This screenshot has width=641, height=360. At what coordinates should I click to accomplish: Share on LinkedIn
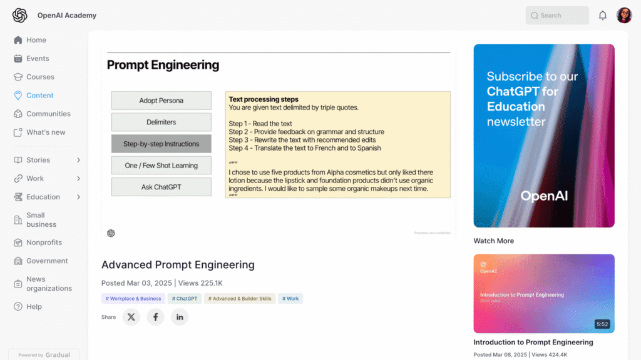coord(180,317)
